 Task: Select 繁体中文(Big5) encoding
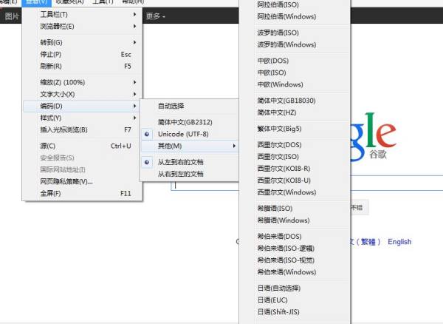click(279, 129)
